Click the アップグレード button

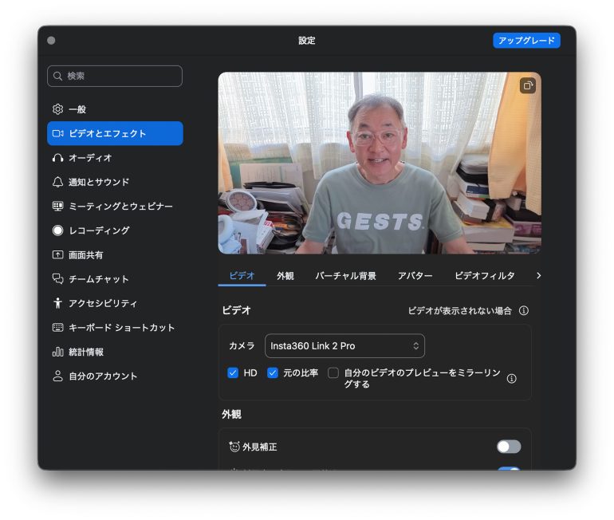(x=526, y=41)
